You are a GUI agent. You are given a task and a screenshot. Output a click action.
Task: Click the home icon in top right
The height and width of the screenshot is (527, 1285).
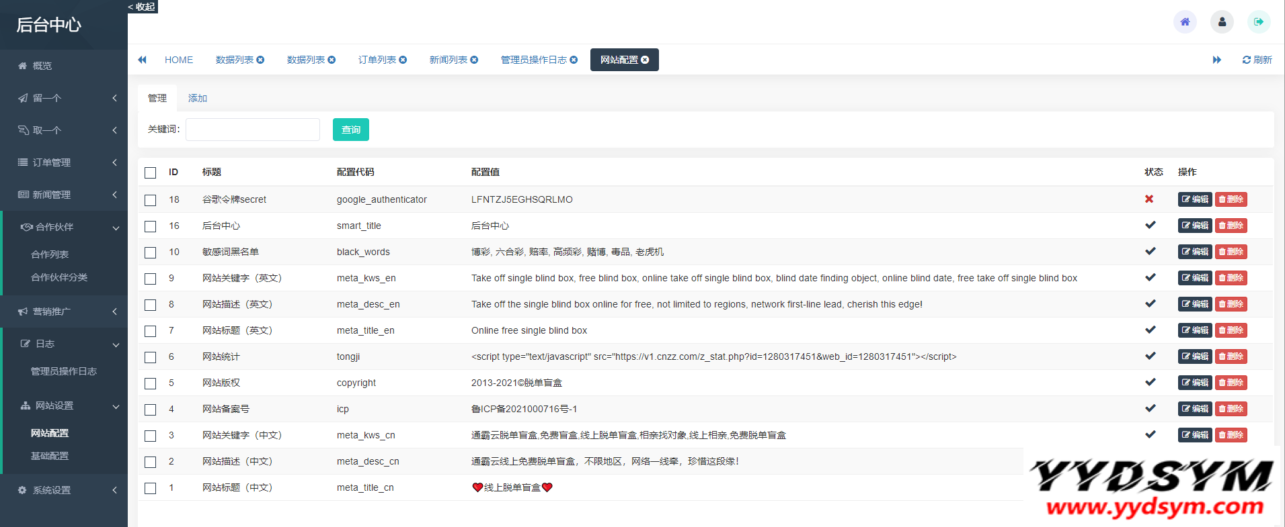point(1185,21)
